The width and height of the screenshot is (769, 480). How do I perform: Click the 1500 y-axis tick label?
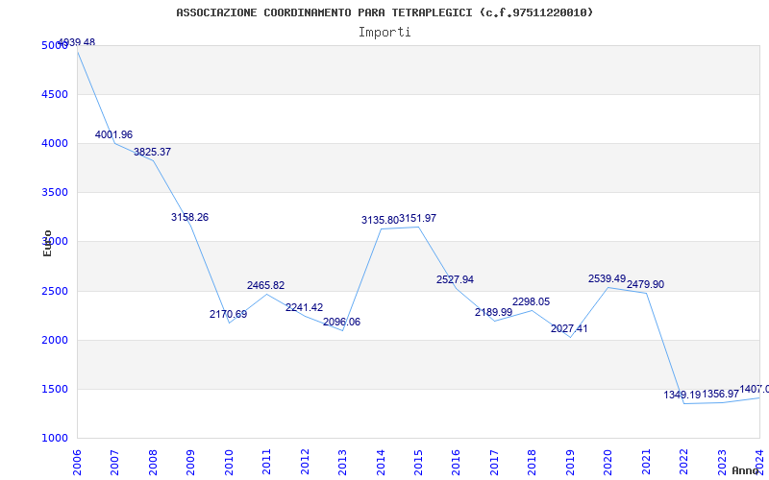(x=55, y=389)
